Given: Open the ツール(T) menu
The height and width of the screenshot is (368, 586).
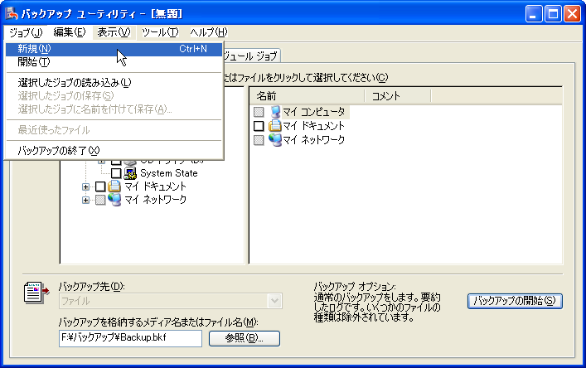Looking at the screenshot, I should tap(160, 32).
